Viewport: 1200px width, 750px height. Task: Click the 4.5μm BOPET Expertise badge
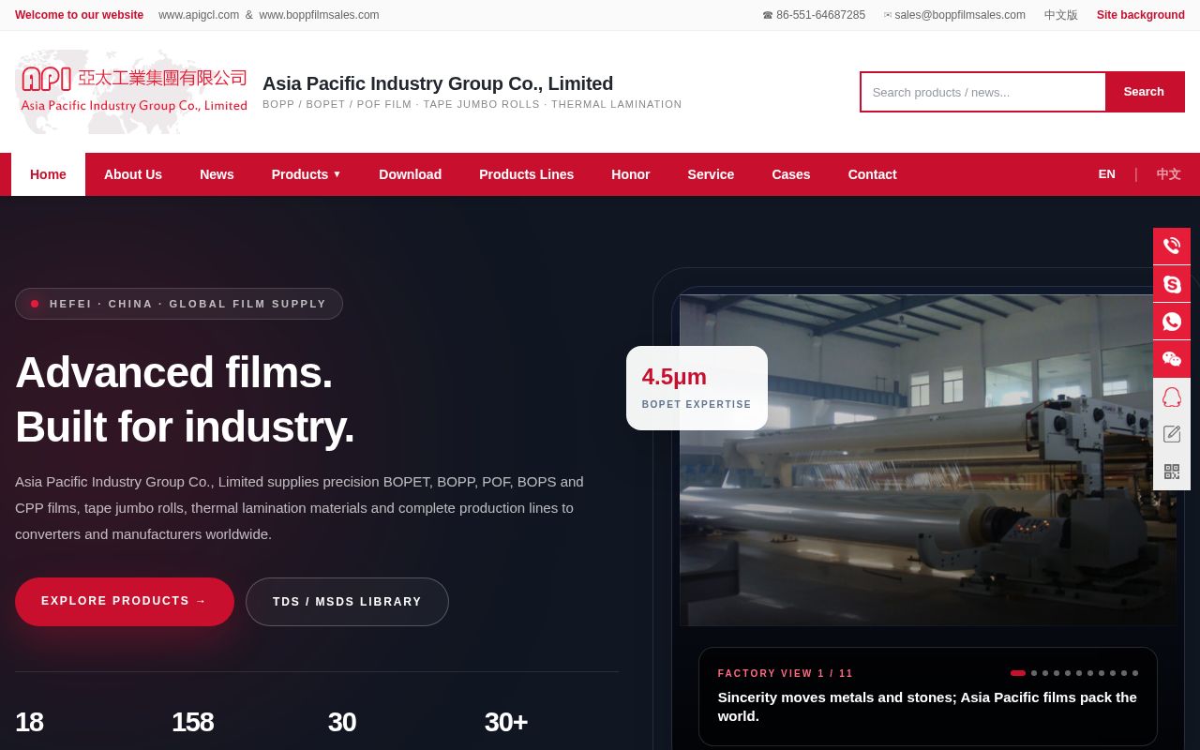[x=697, y=388]
